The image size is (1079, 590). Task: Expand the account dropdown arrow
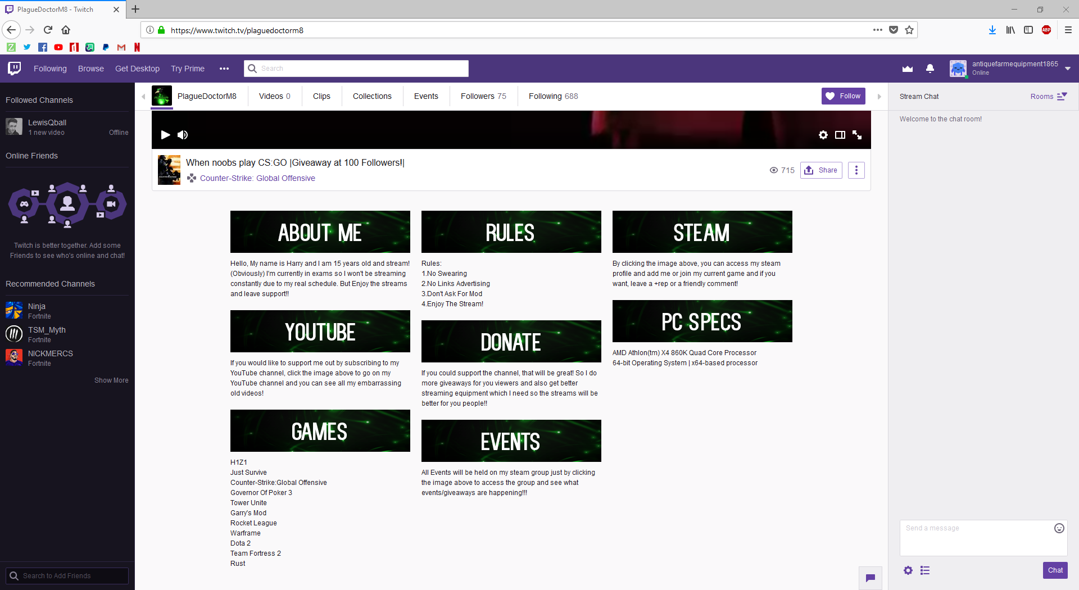[x=1068, y=69]
